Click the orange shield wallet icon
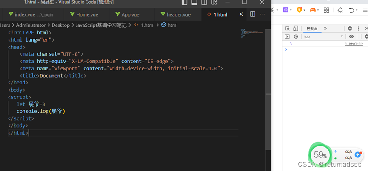The width and height of the screenshot is (368, 171). click(299, 10)
